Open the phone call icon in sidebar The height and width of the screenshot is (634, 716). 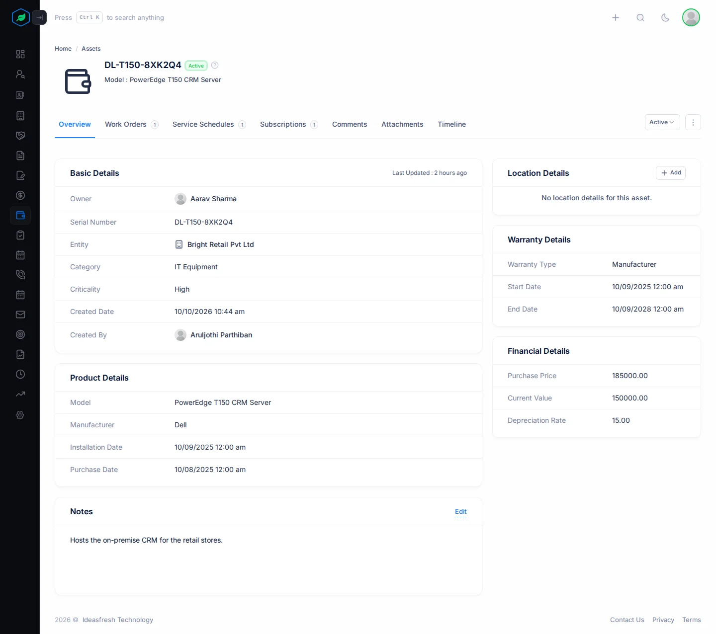(20, 275)
